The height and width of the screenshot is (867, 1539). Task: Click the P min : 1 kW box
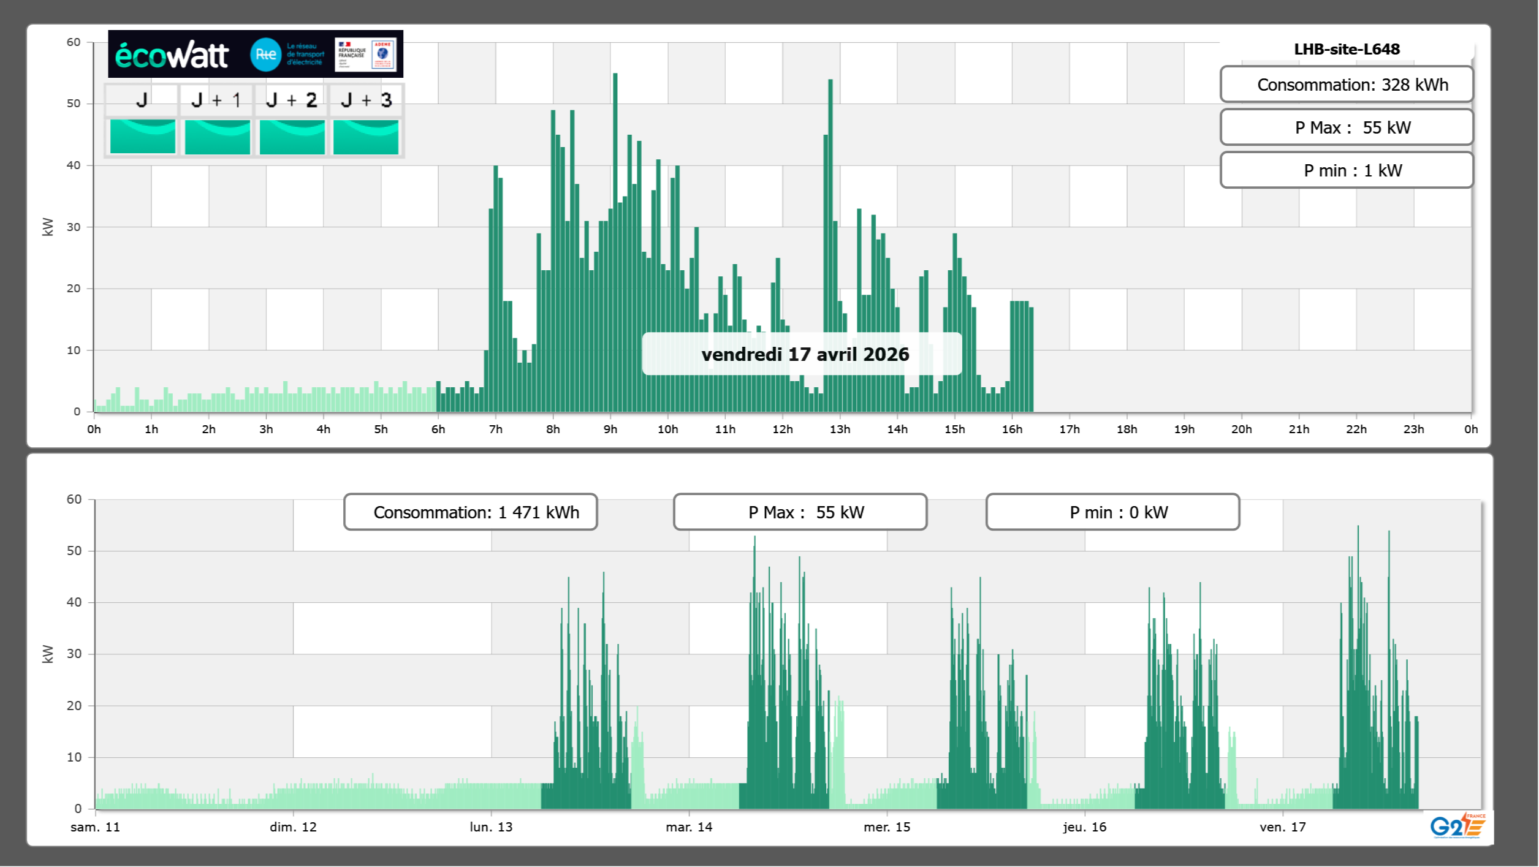(1347, 170)
